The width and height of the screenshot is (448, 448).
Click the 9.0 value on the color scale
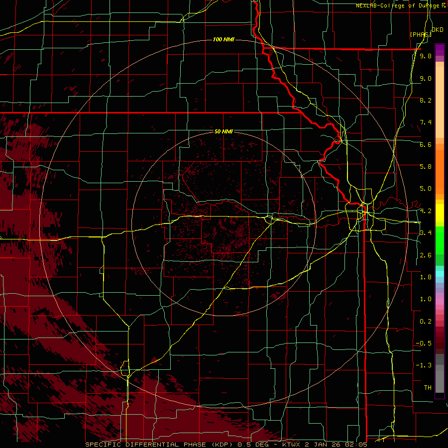[426, 78]
